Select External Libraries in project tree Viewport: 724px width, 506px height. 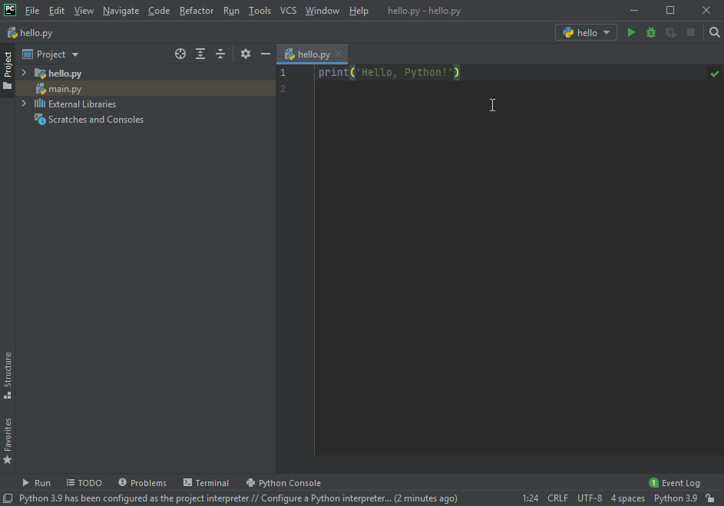[x=81, y=104]
